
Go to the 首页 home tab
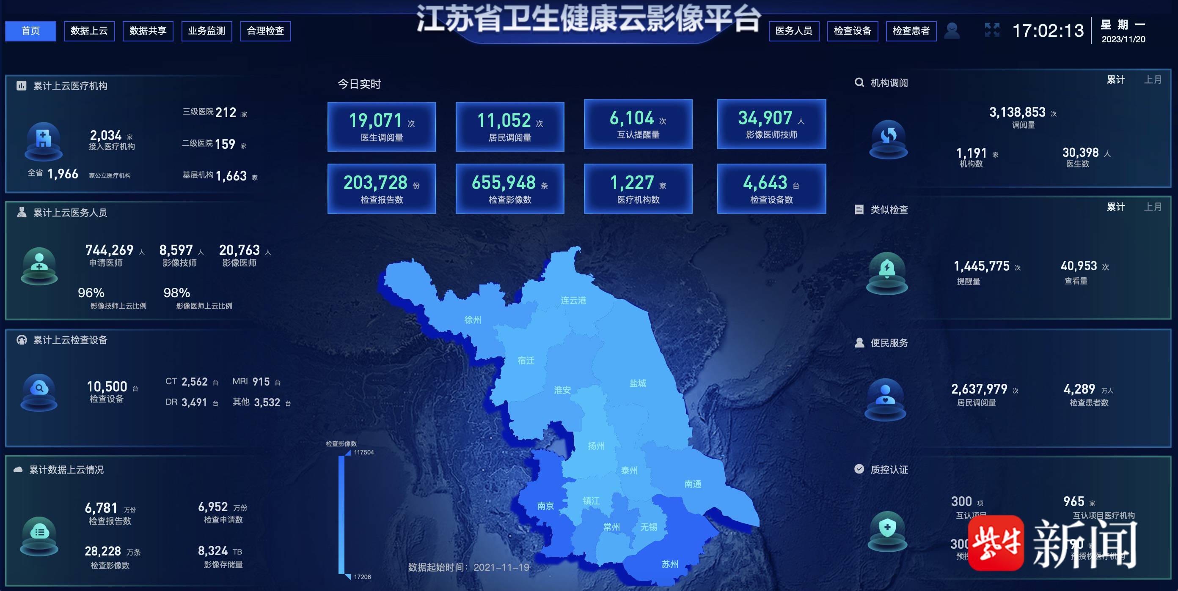30,31
